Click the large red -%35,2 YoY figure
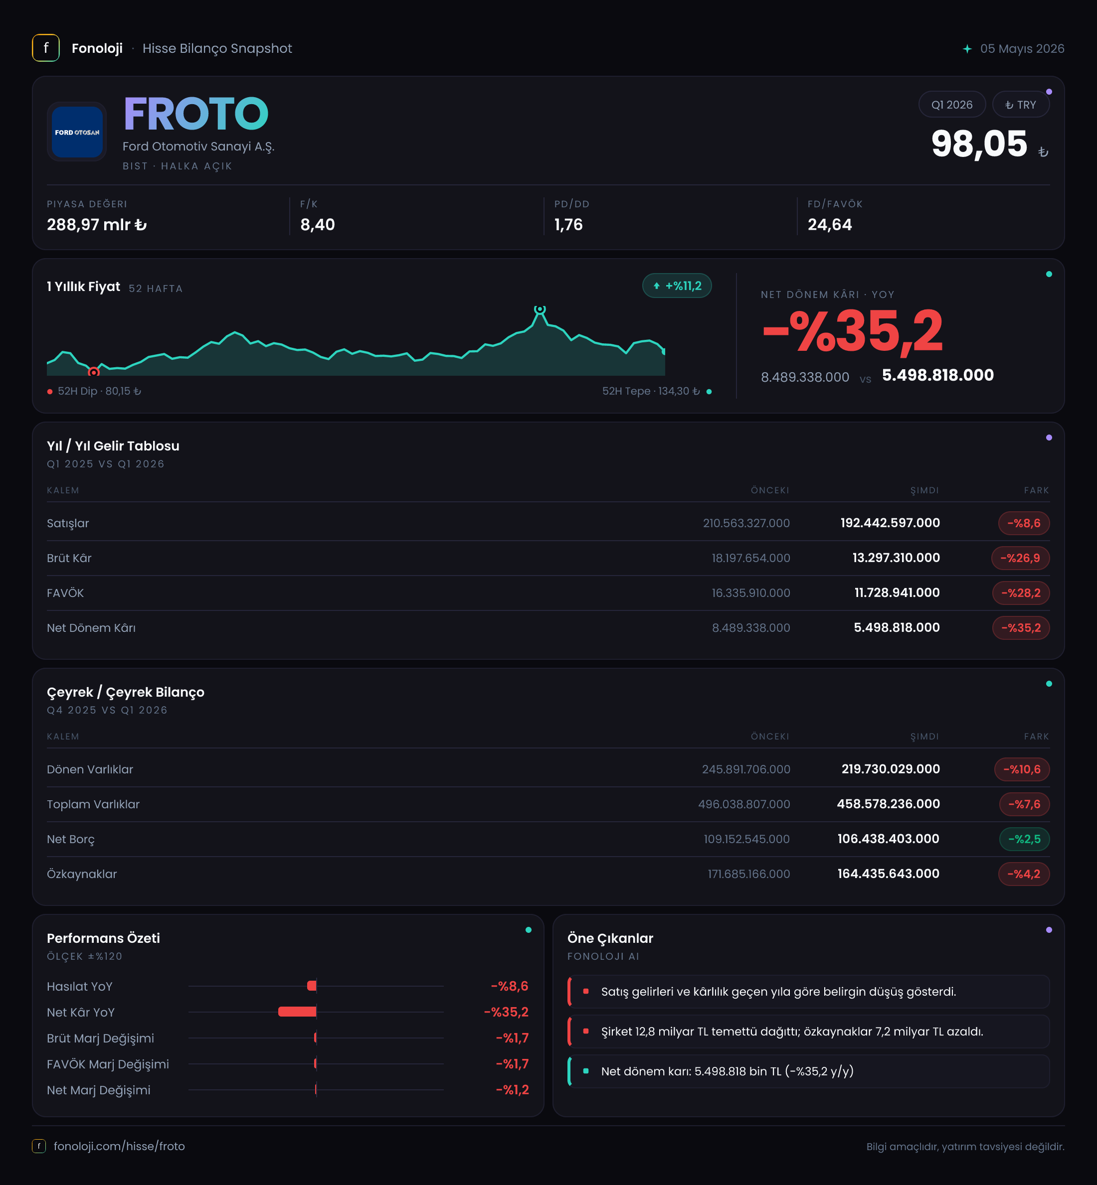Image resolution: width=1097 pixels, height=1185 pixels. click(853, 331)
